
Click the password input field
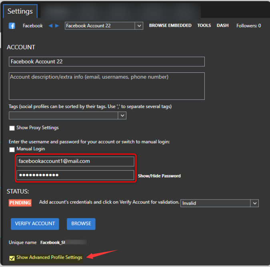pyautogui.click(x=75, y=175)
